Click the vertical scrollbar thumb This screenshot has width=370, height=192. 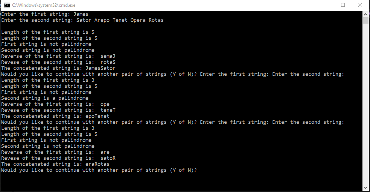pyautogui.click(x=365, y=20)
